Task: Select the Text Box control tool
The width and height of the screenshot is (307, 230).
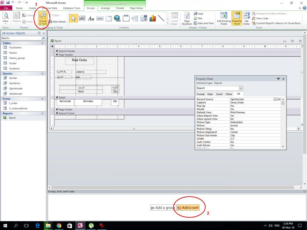Action: [x=82, y=18]
